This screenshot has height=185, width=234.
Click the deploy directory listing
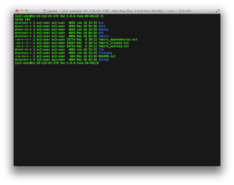[104, 30]
